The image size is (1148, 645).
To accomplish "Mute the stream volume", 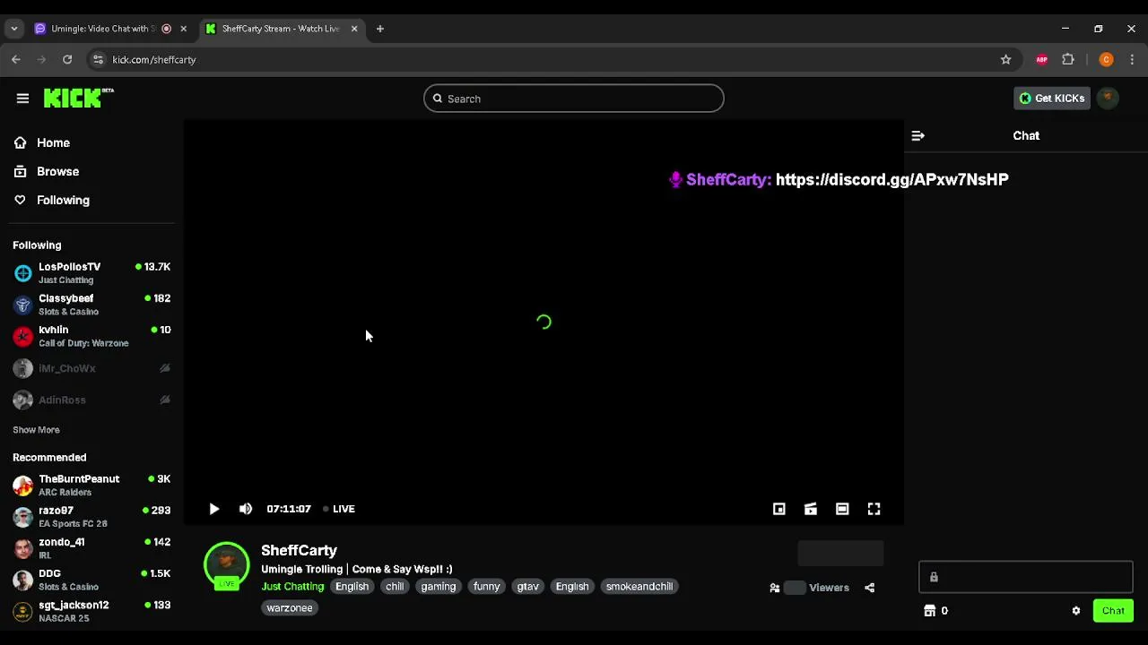I will 246,509.
